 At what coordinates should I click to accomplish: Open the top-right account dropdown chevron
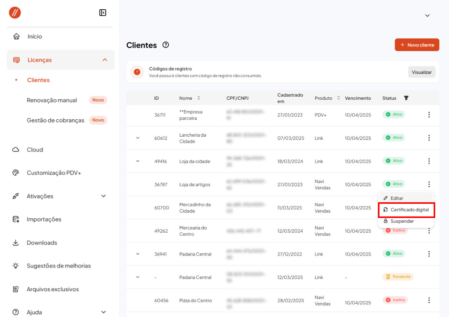[x=427, y=16]
